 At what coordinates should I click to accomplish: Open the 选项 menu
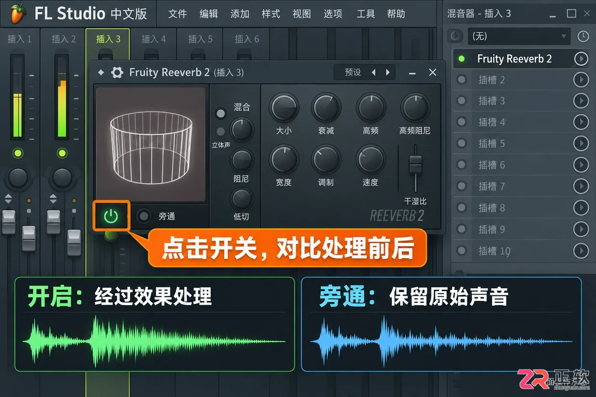333,14
